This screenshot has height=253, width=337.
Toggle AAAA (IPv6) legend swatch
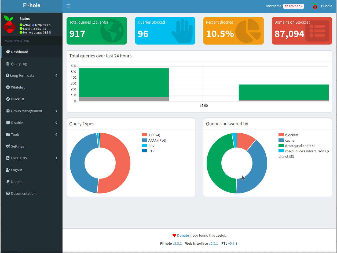[144, 140]
